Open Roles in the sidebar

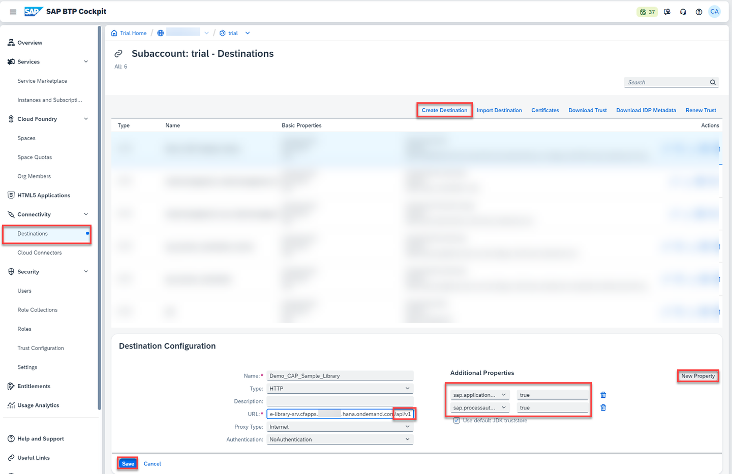[x=24, y=329]
